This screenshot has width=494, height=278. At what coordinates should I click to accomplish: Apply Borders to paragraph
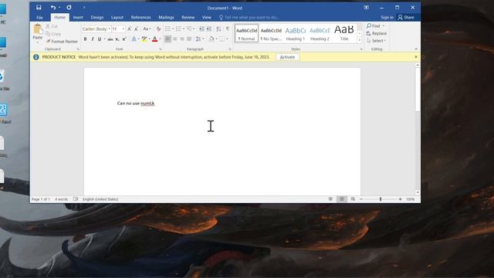click(x=222, y=39)
